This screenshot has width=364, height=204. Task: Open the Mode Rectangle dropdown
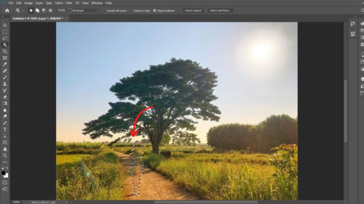pyautogui.click(x=83, y=10)
